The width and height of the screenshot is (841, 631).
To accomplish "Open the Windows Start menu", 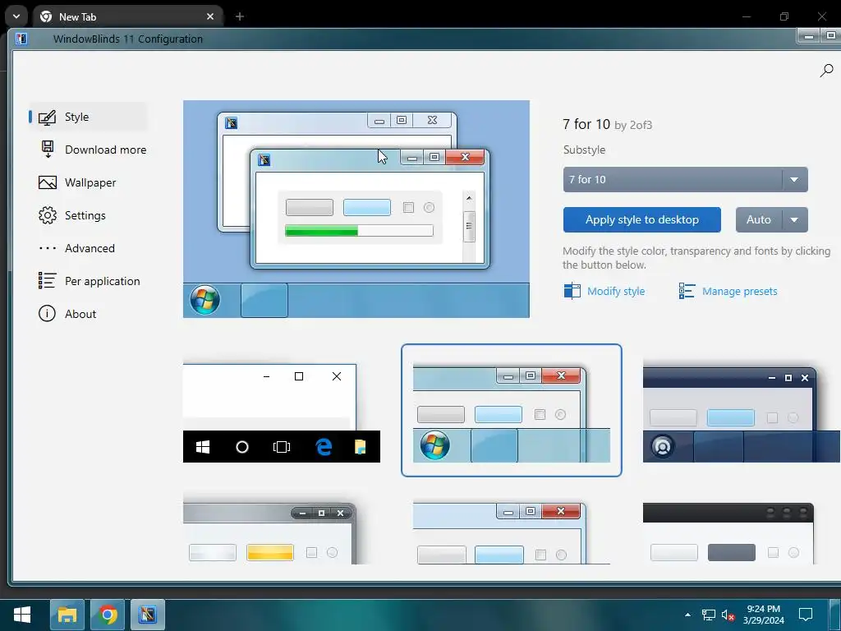I will pyautogui.click(x=22, y=615).
